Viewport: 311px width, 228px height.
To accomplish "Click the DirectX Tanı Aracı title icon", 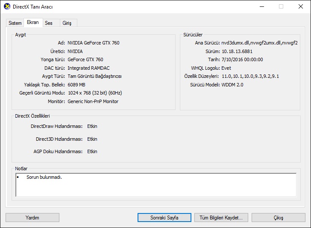I will (7, 6).
